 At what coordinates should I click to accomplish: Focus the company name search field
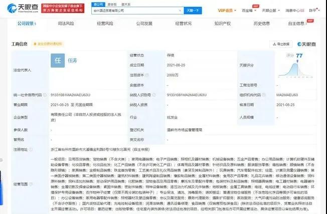pyautogui.click(x=137, y=11)
